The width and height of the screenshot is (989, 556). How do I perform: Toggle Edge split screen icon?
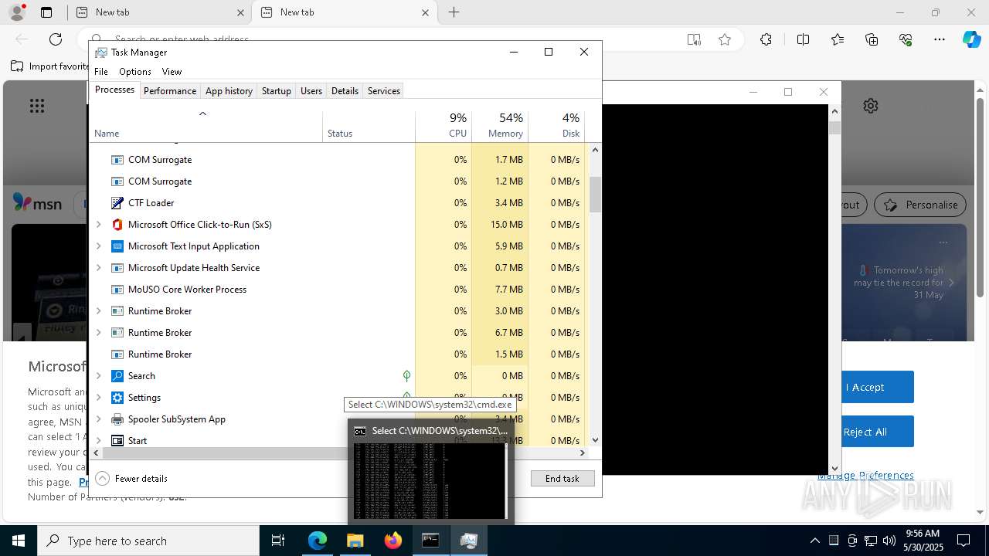pos(803,39)
